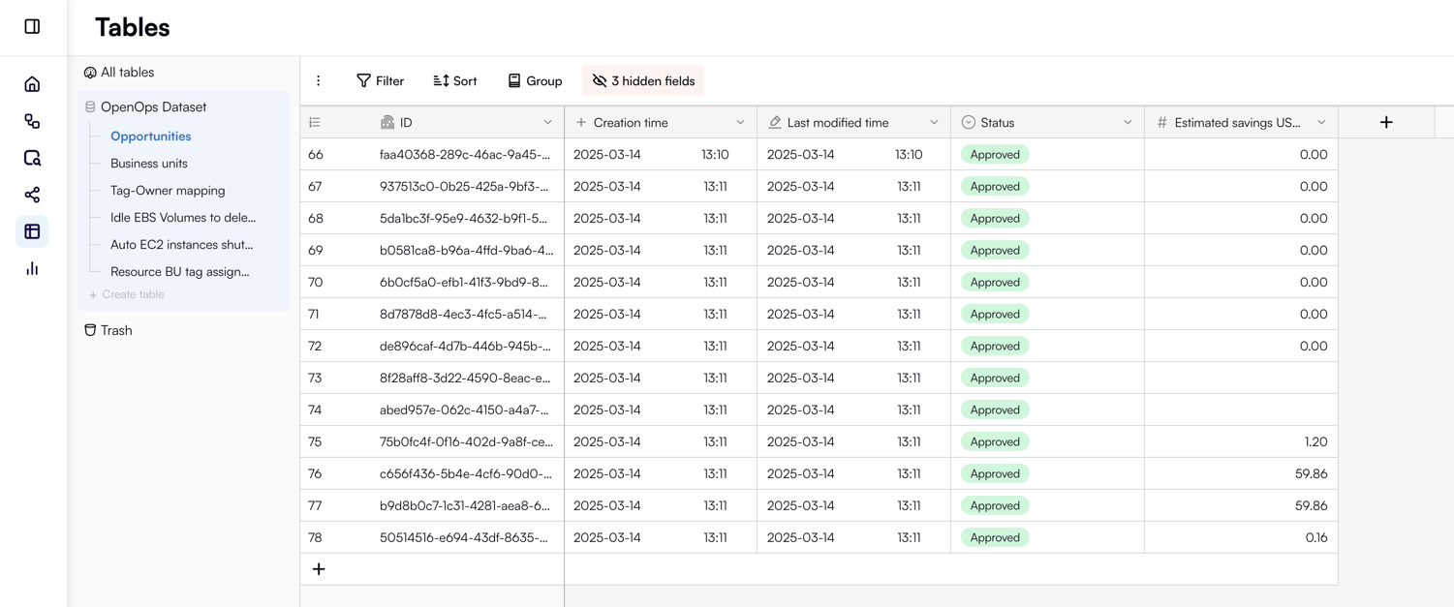Open the Opportunities table
This screenshot has width=1454, height=607.
point(151,137)
